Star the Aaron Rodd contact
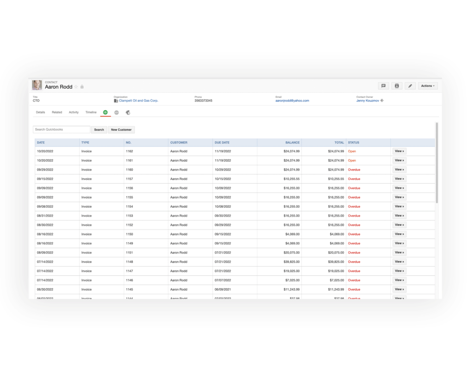This screenshot has height=388, width=474. 76,86
